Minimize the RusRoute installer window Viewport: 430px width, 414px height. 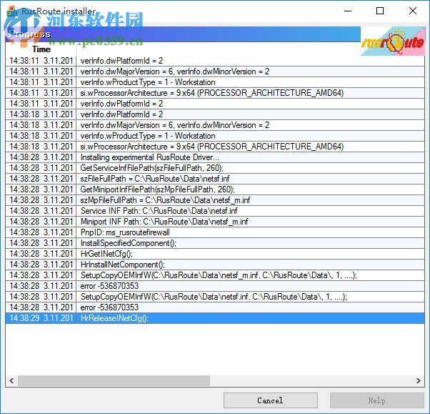pos(348,11)
